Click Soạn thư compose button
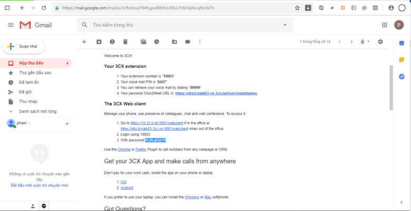This screenshot has width=411, height=211. [x=23, y=46]
